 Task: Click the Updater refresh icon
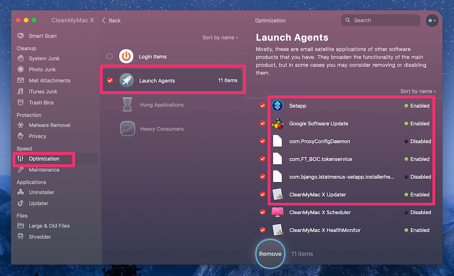20,203
